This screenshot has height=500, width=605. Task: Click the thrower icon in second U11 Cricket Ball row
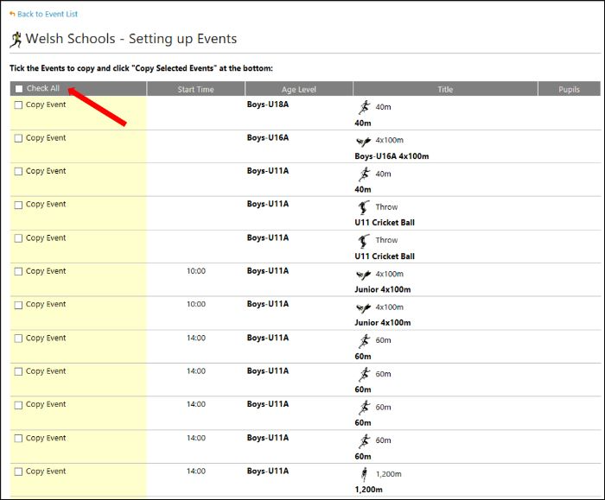pos(363,241)
